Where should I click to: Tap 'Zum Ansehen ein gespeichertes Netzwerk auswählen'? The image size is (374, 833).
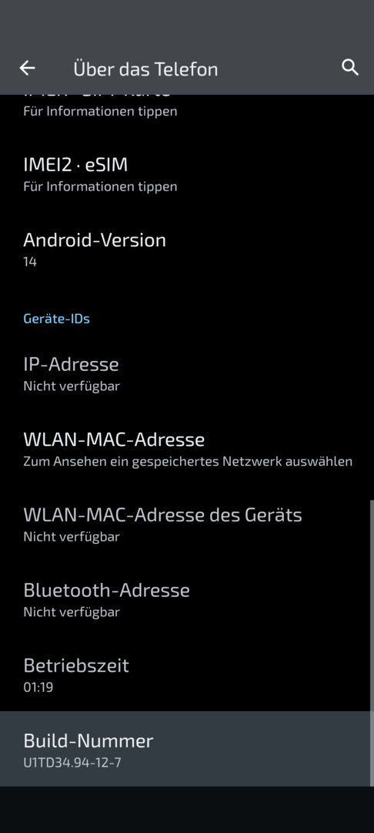(188, 462)
